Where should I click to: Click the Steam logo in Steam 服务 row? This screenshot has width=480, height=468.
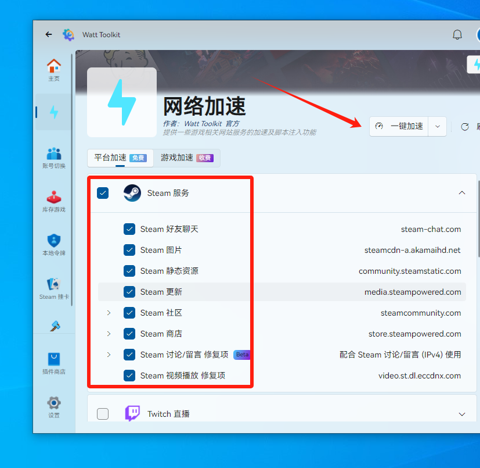(132, 193)
